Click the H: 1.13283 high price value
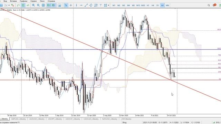The height and width of the screenshot is (124, 221). point(174,123)
